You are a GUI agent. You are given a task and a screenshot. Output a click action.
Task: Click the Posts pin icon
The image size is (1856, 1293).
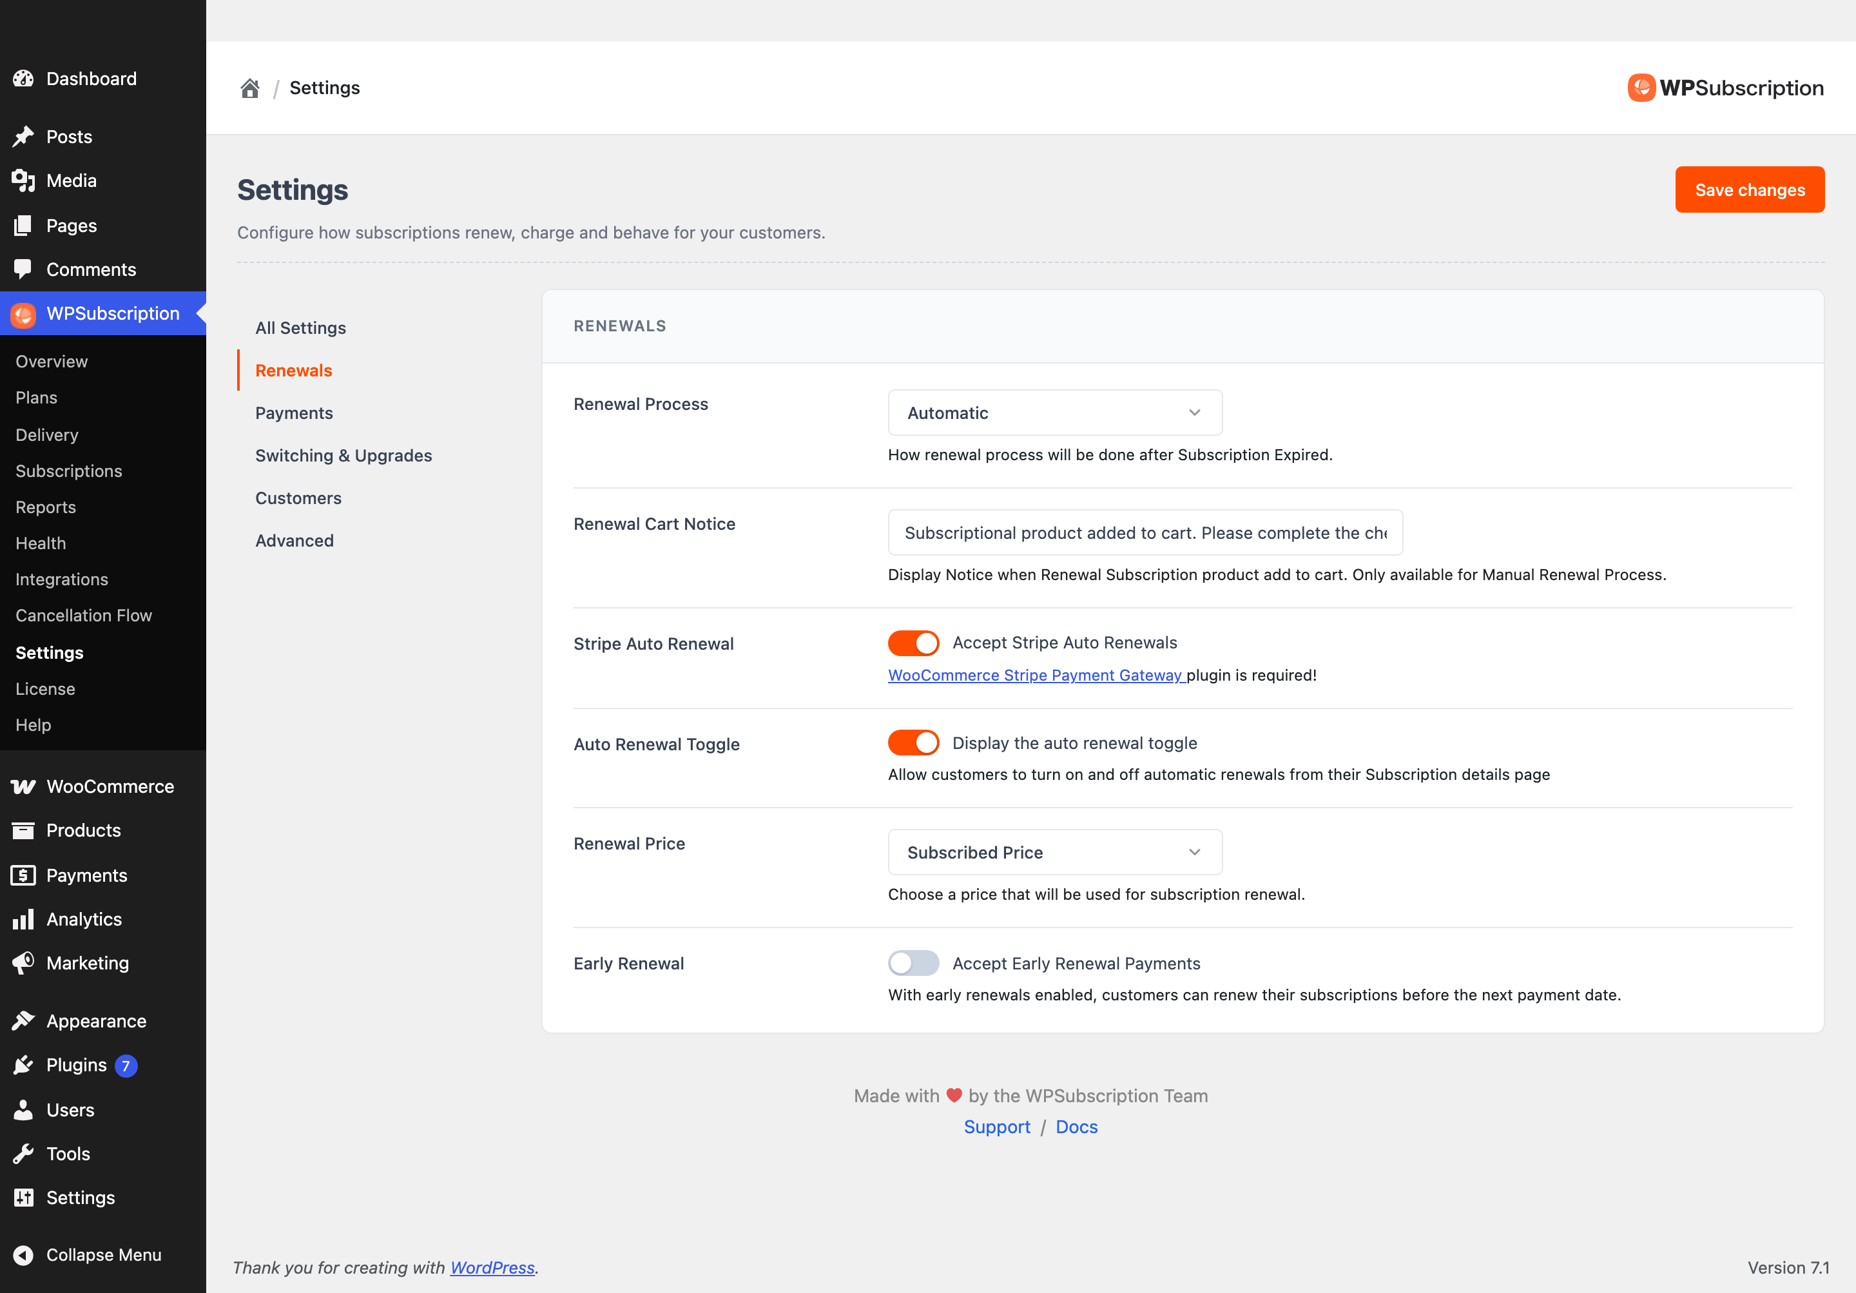tap(23, 137)
